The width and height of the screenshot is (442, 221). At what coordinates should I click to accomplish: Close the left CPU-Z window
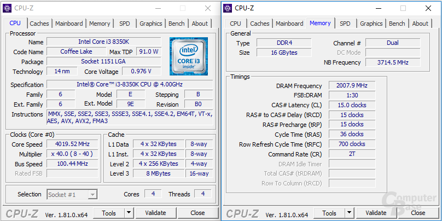[208, 8]
